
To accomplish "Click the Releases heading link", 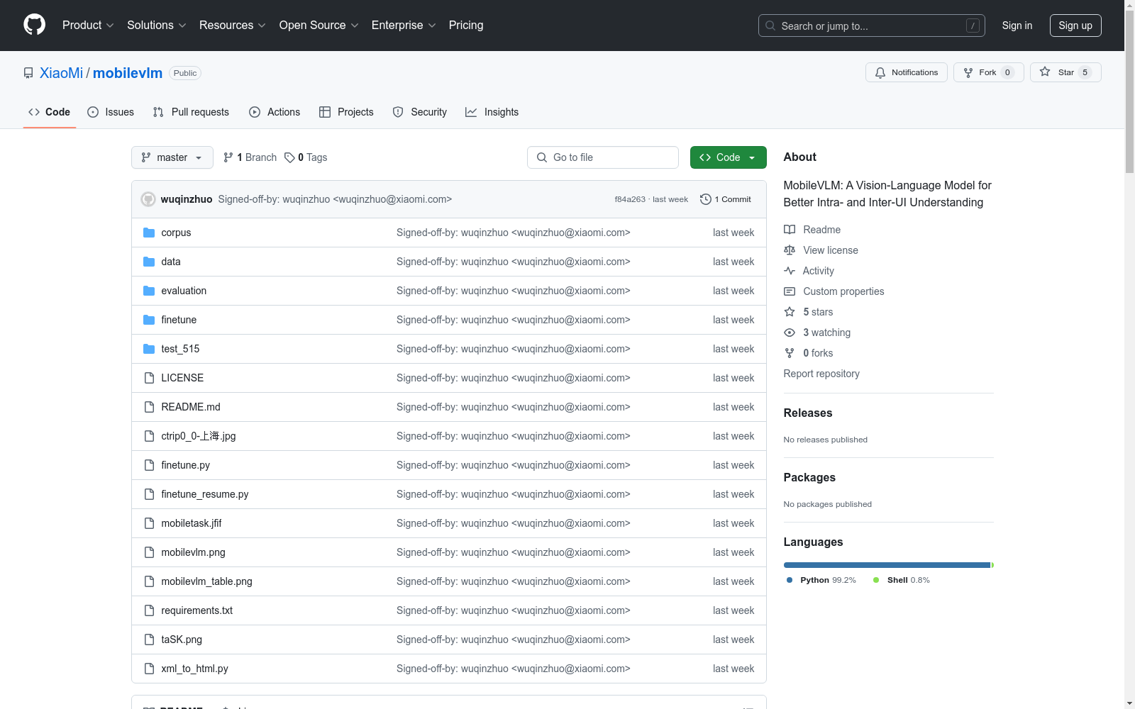I will (808, 413).
